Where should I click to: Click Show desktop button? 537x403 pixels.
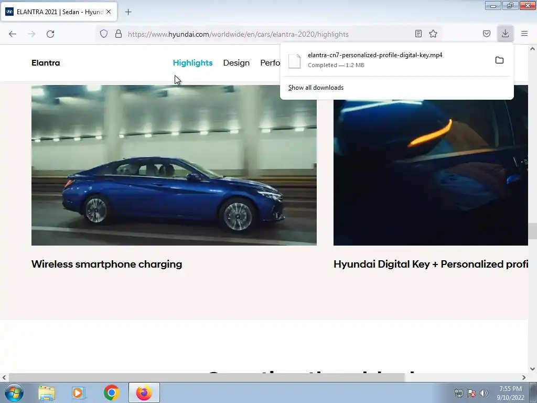tap(533, 393)
